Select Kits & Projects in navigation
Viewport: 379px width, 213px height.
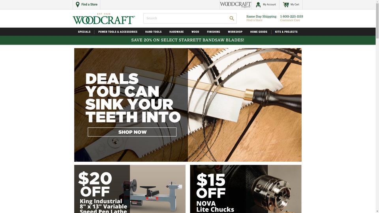(x=286, y=32)
